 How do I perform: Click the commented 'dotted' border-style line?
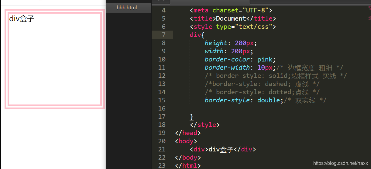click(x=262, y=92)
